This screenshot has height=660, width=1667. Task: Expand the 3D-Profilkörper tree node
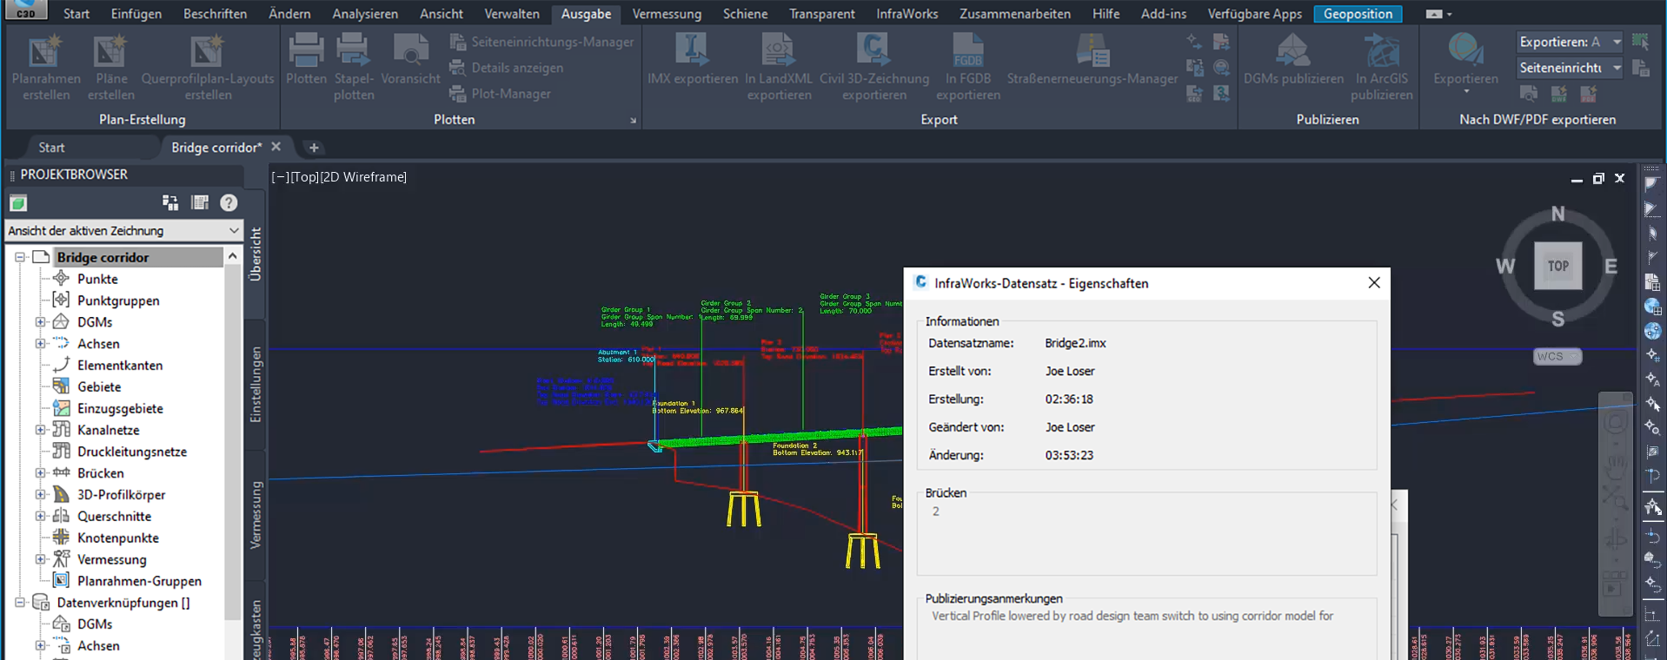(41, 495)
